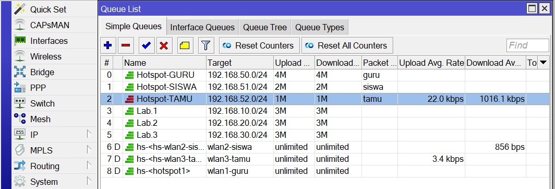Image resolution: width=555 pixels, height=189 pixels.
Task: Select the hs-<hotspot1> dynamic queue
Action: tap(325, 171)
